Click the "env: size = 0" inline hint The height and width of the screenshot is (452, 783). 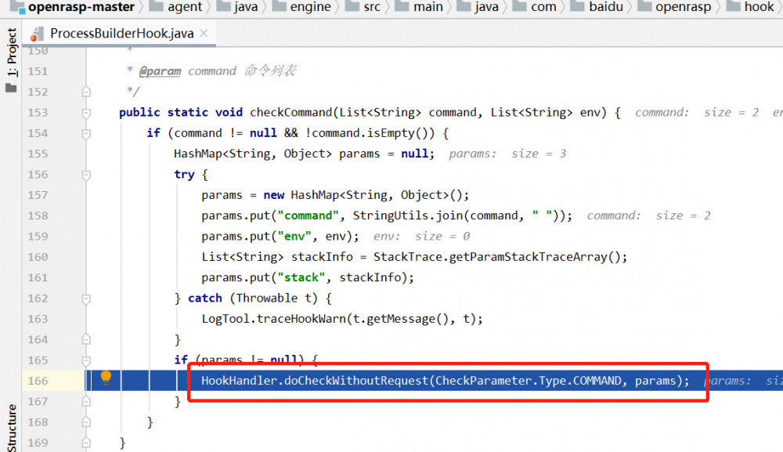point(421,237)
